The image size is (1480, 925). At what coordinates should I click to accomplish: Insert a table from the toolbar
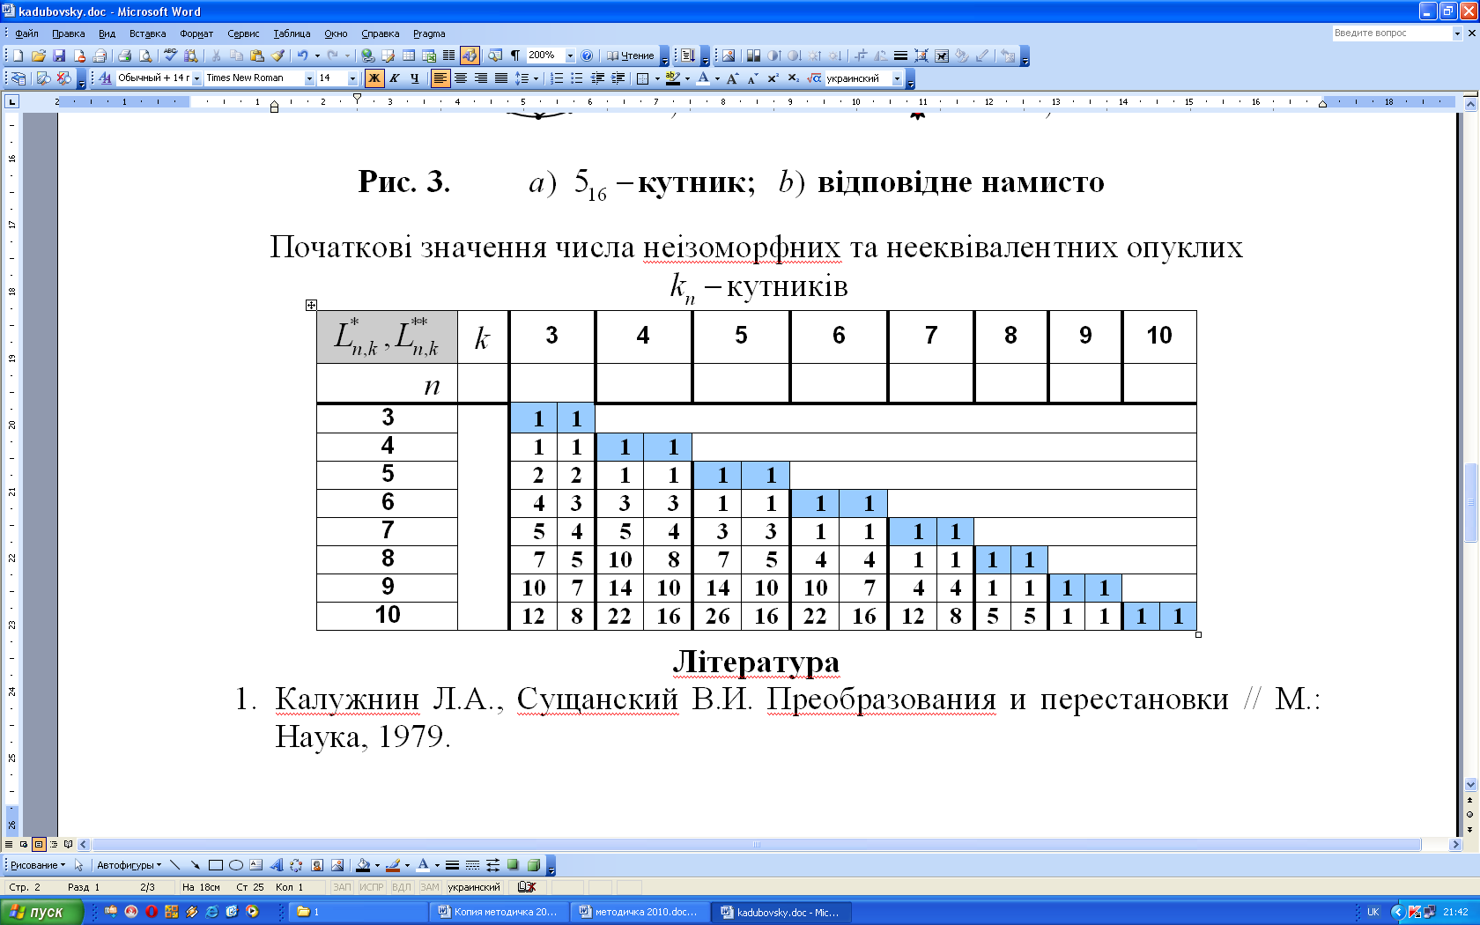pos(409,55)
